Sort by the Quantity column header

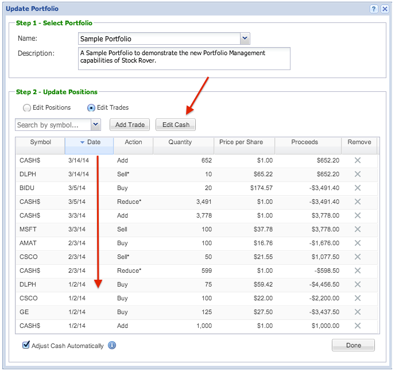184,146
